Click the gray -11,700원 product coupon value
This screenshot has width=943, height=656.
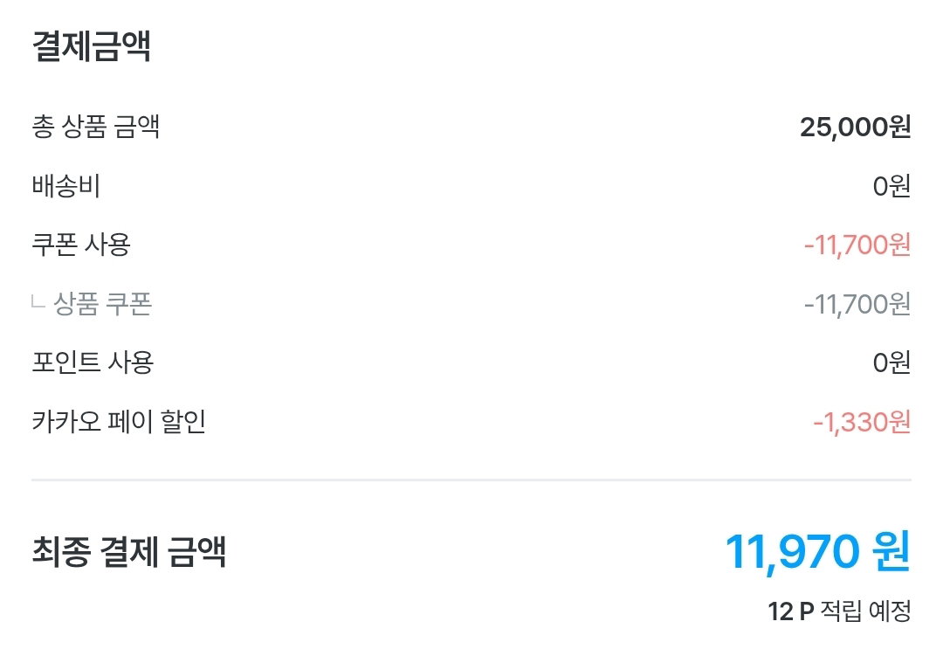(x=857, y=304)
